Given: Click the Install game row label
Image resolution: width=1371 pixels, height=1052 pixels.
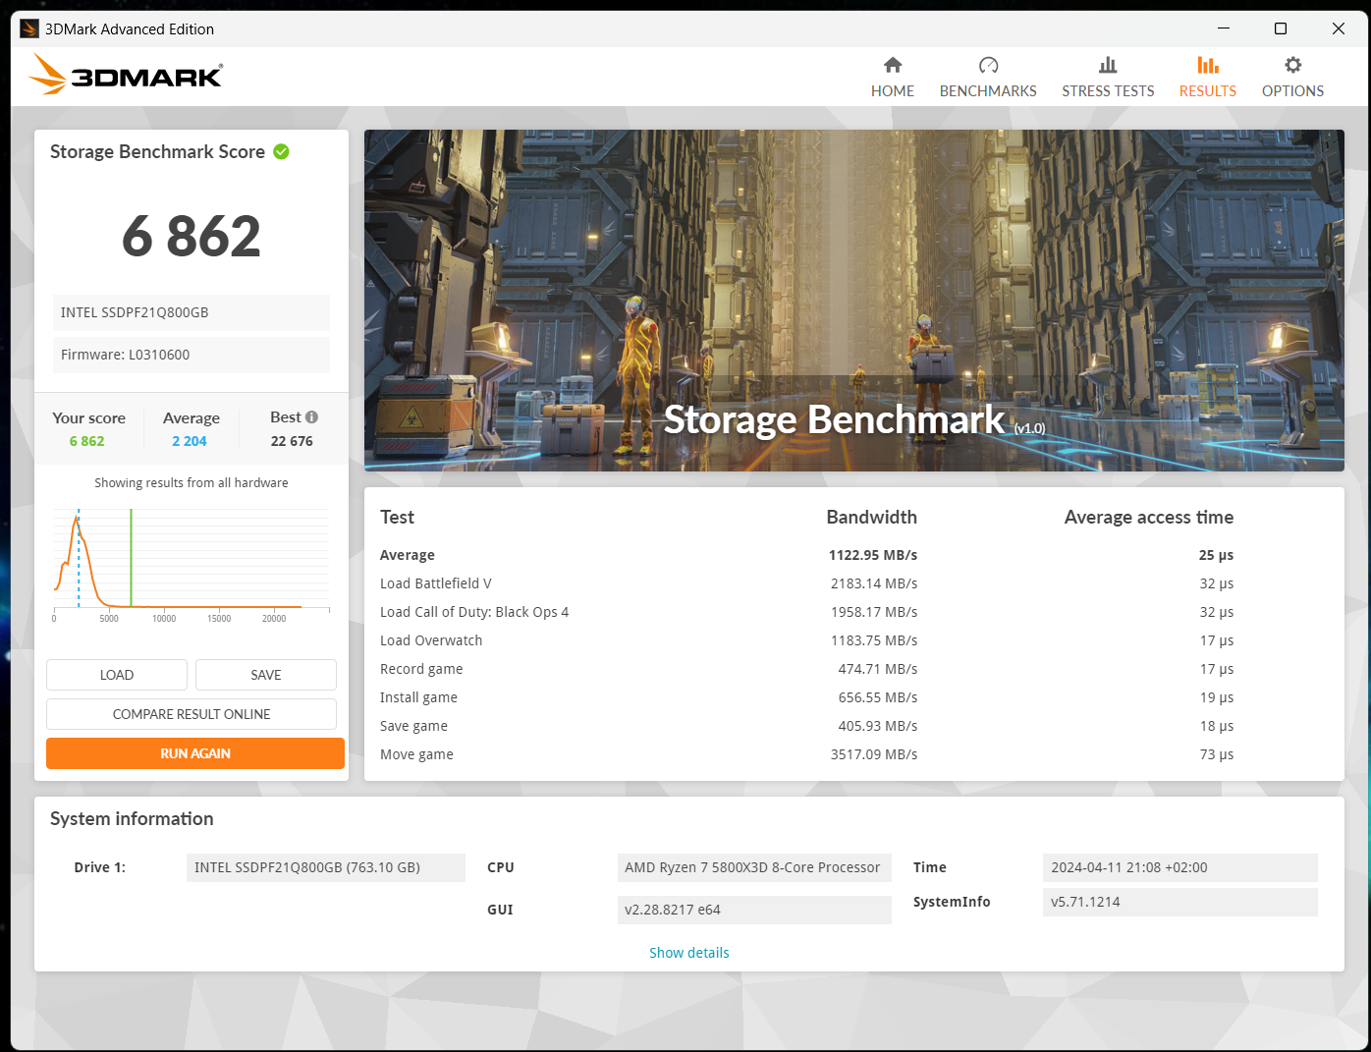Looking at the screenshot, I should point(418,697).
